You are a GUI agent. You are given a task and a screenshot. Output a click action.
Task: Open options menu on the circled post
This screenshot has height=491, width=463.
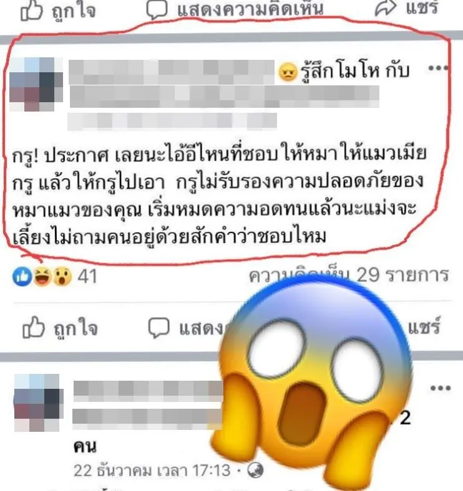click(438, 68)
